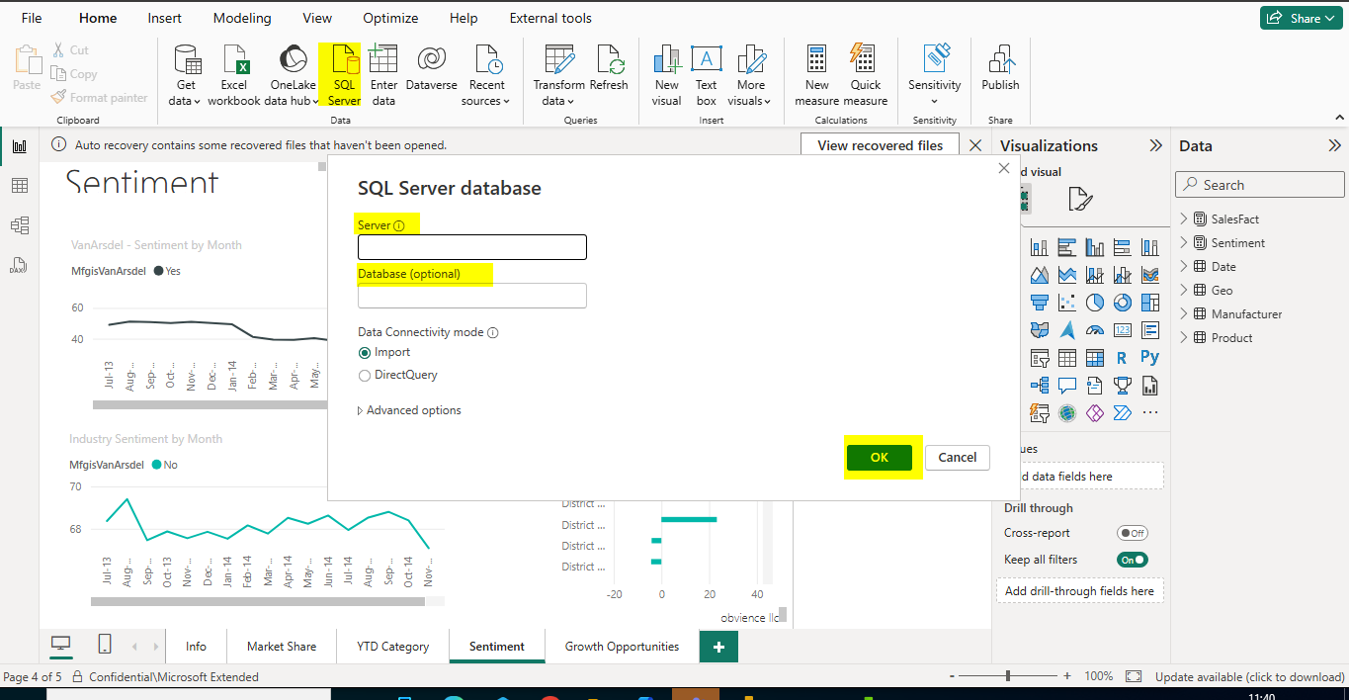
Task: Expand the Date table
Action: click(x=1184, y=266)
